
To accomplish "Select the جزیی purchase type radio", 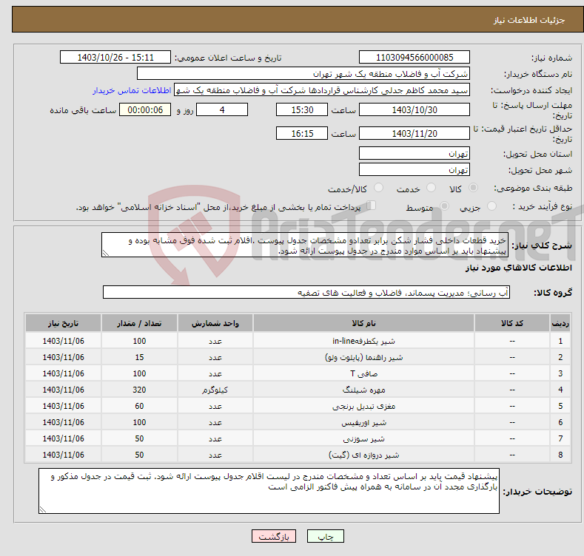I will point(491,206).
